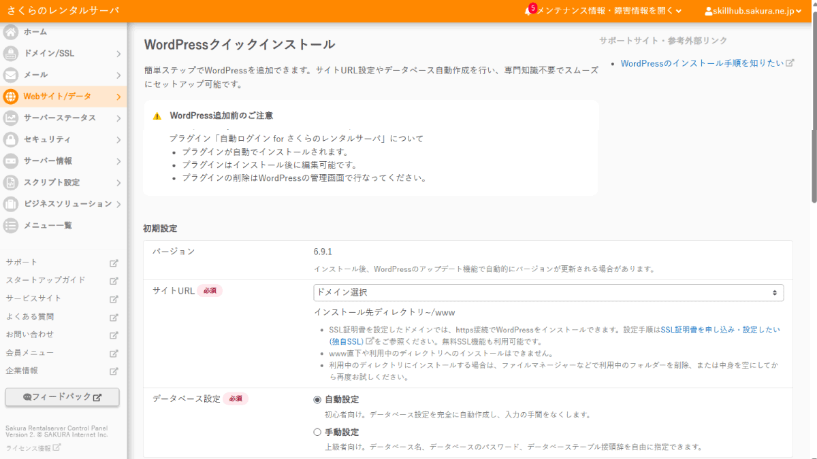The width and height of the screenshot is (817, 459).
Task: Open よくある質問 link in sidebar
Action: (30, 317)
